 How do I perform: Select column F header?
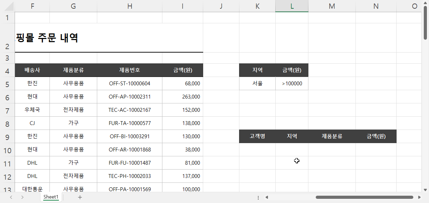[x=32, y=6]
